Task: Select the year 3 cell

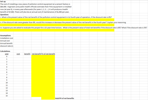Action: tap(7, 64)
